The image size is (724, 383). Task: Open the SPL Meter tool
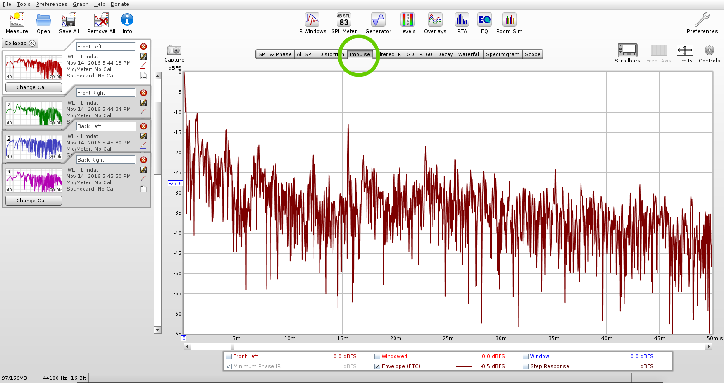344,23
